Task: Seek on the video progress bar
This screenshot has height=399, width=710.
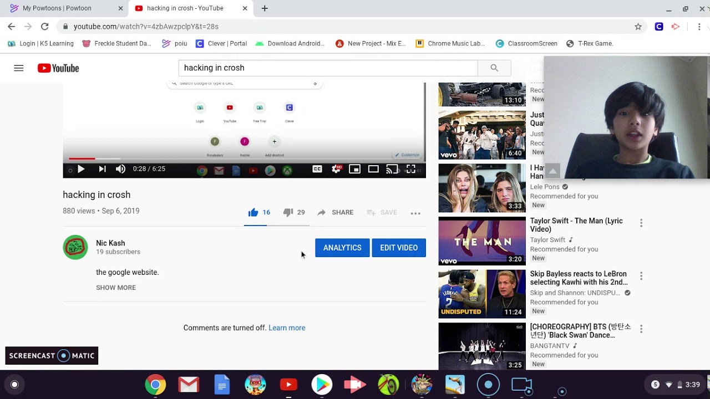Action: 244,159
